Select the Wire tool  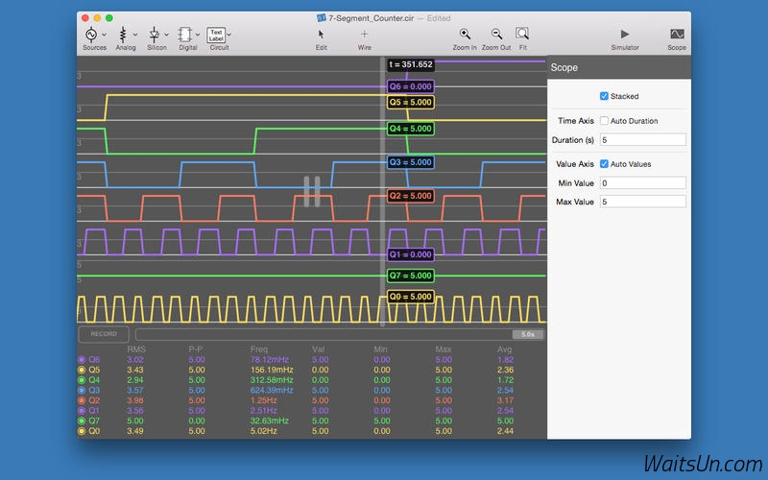(364, 35)
